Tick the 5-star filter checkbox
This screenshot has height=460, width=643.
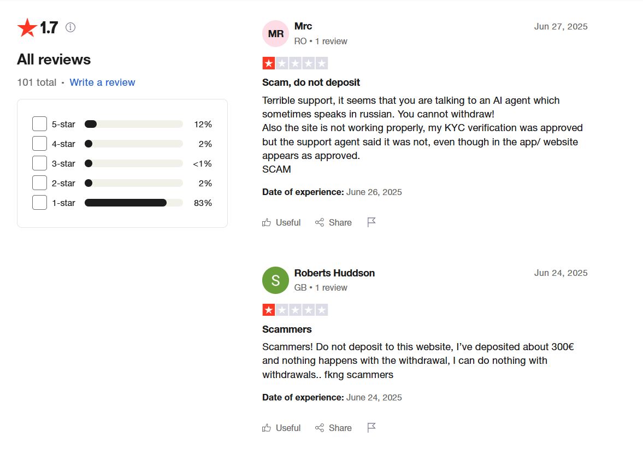pos(39,124)
